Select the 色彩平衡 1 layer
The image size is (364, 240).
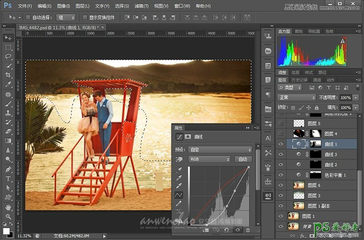point(335,175)
